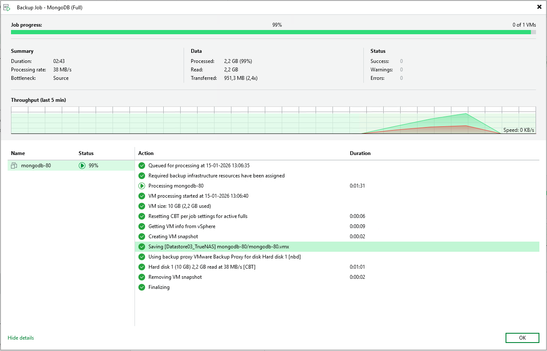This screenshot has height=351, width=547.
Task: Close the Backup Job dialog
Action: [539, 7]
